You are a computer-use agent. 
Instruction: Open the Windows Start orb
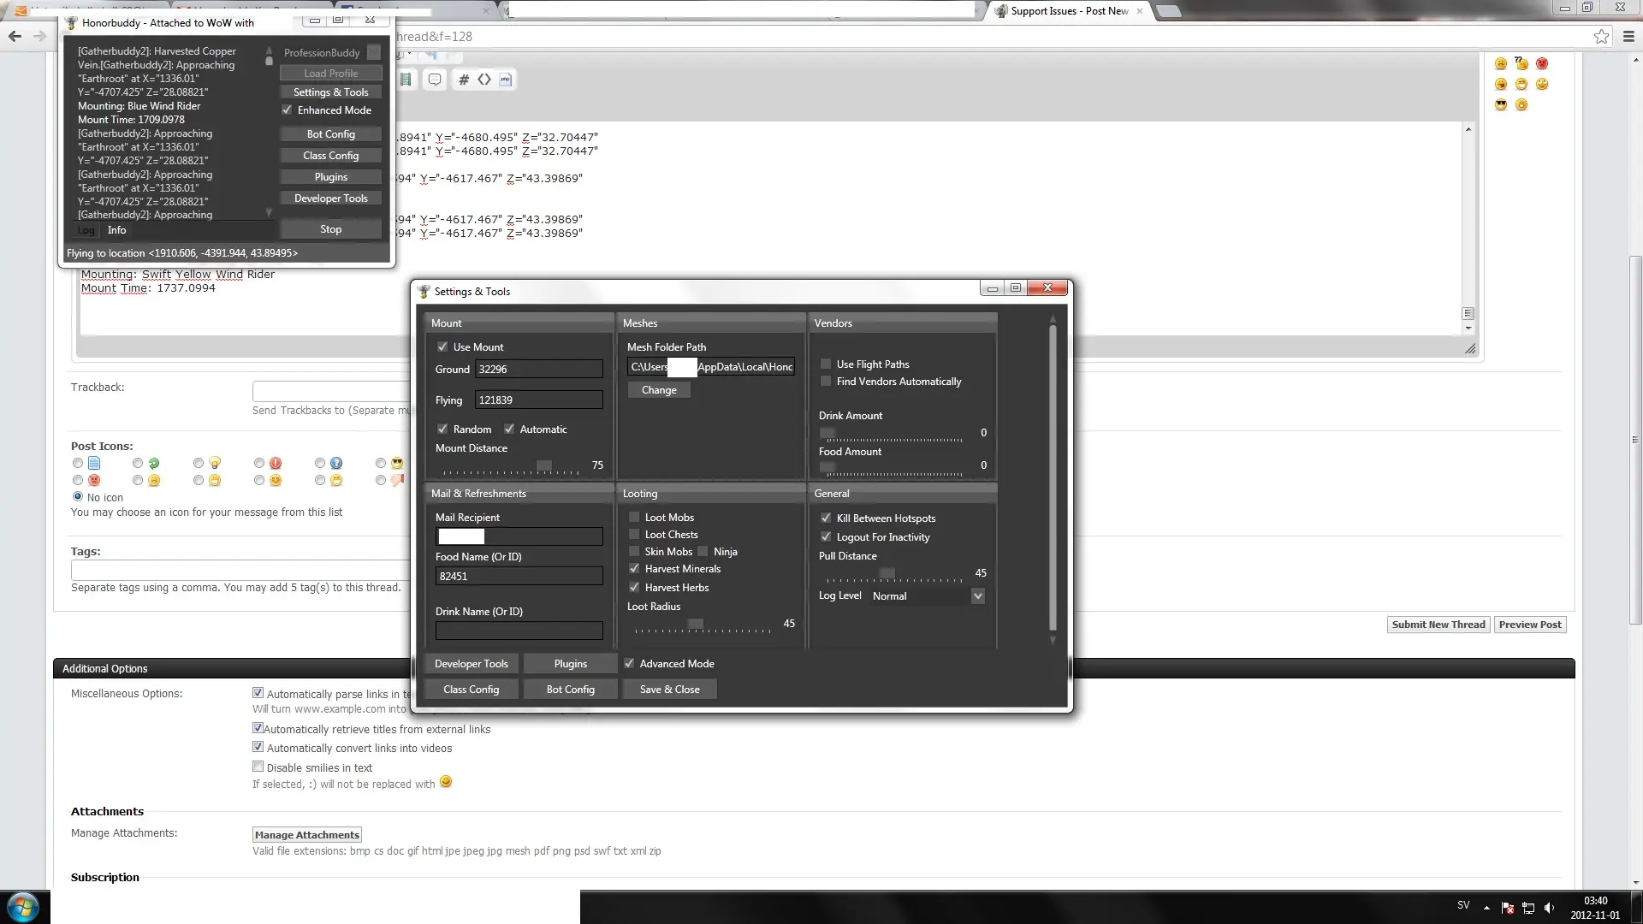tap(23, 907)
